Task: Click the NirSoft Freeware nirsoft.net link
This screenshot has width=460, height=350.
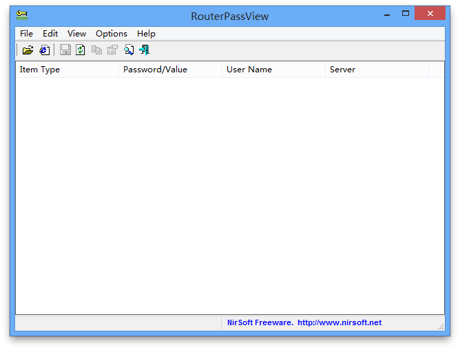Action: (x=304, y=322)
